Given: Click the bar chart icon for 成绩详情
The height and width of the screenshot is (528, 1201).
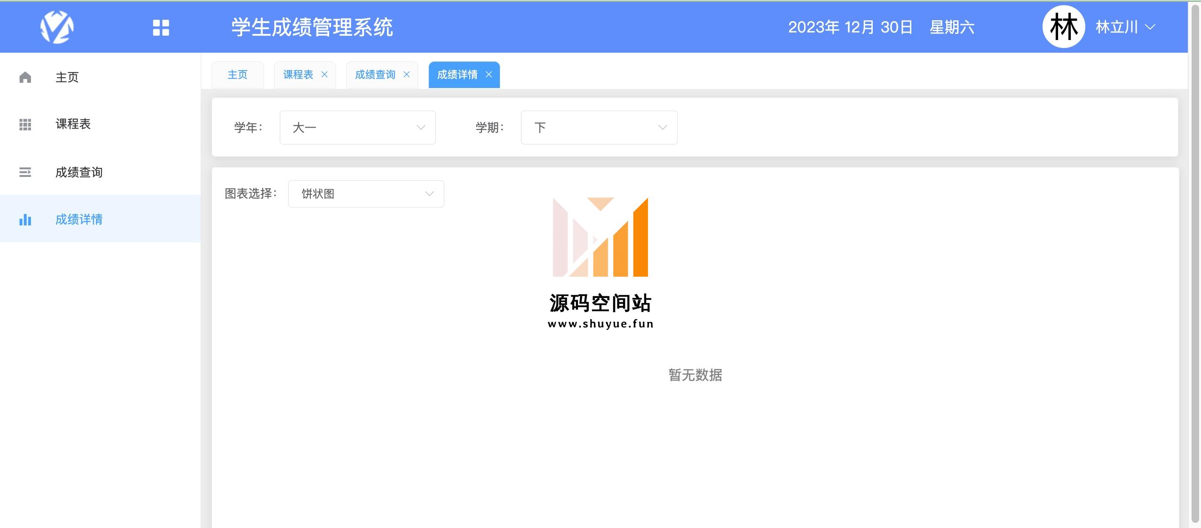Looking at the screenshot, I should pyautogui.click(x=25, y=220).
